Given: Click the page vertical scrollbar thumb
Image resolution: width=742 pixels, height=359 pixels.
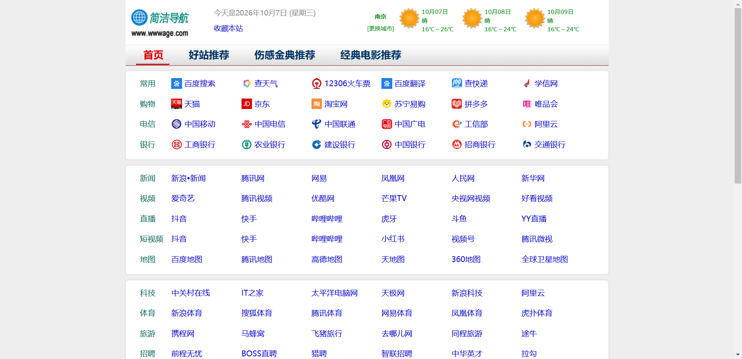Looking at the screenshot, I should click(738, 96).
